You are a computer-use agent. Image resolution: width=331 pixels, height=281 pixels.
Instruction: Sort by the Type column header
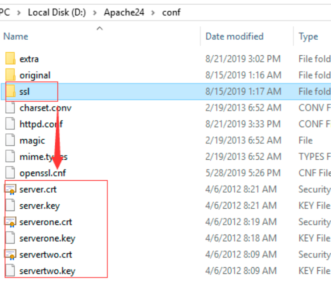(308, 37)
